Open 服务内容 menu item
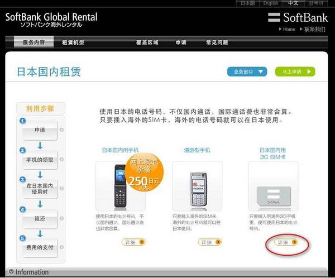Screen dimensions: 335x278 point(33,42)
